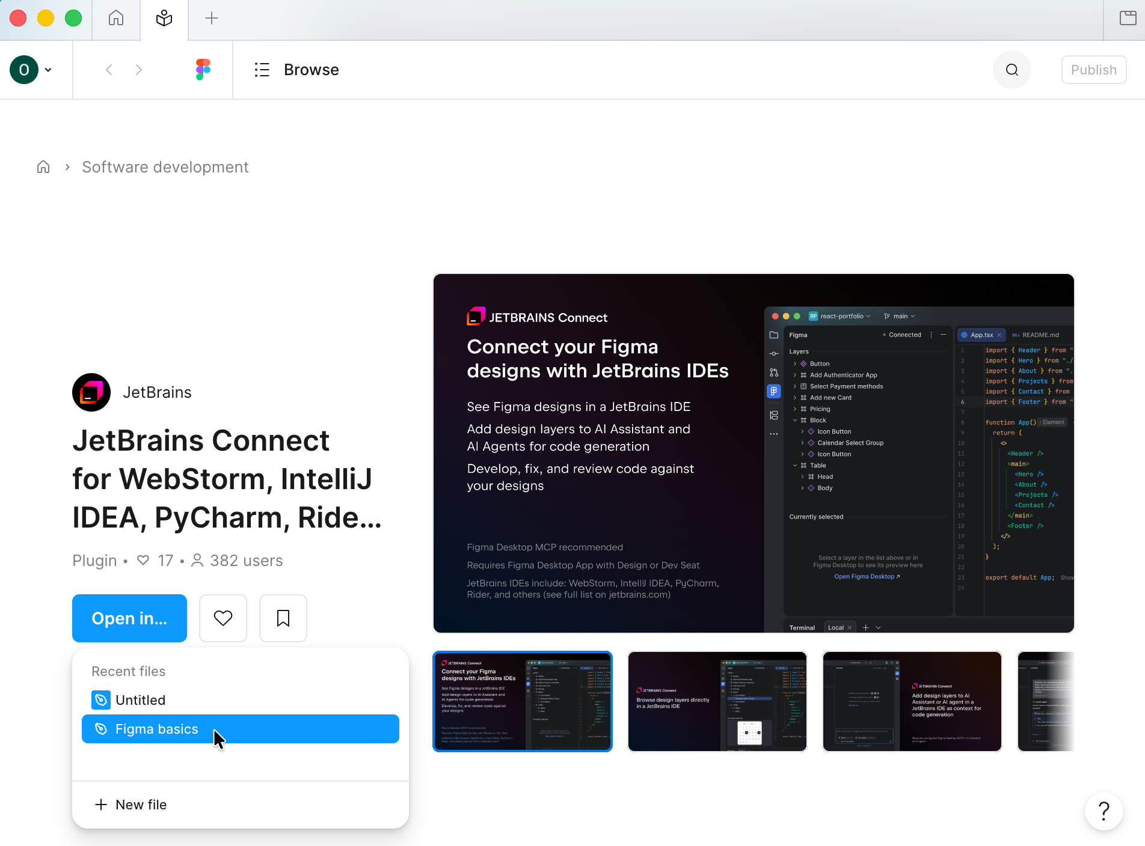
Task: Open the Browse menu label
Action: pos(312,70)
